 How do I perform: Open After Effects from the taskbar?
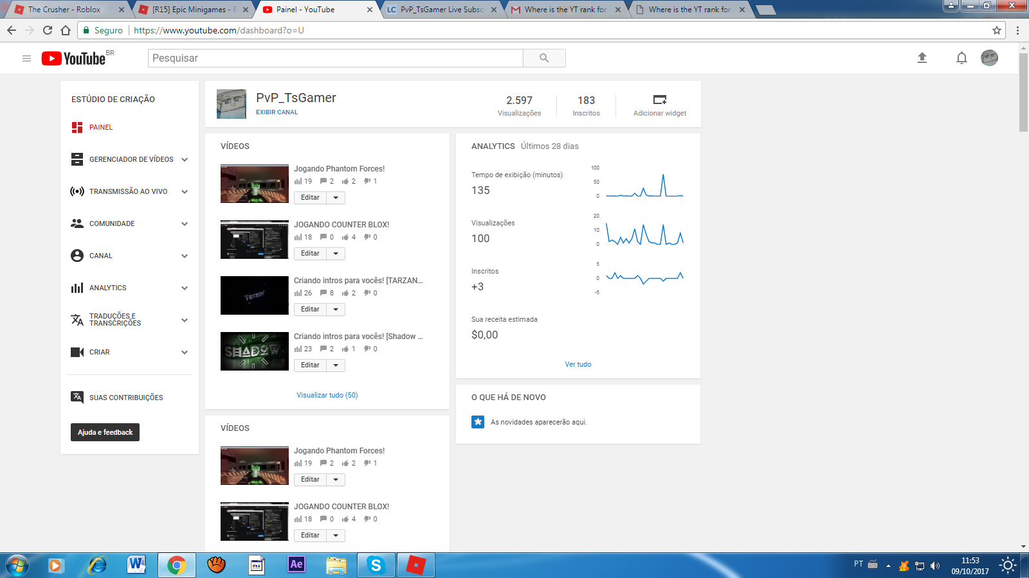(296, 565)
